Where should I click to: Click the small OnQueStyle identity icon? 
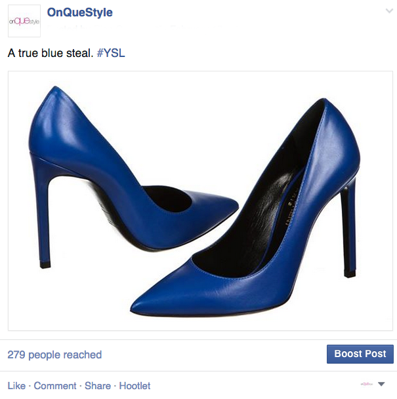click(x=367, y=384)
